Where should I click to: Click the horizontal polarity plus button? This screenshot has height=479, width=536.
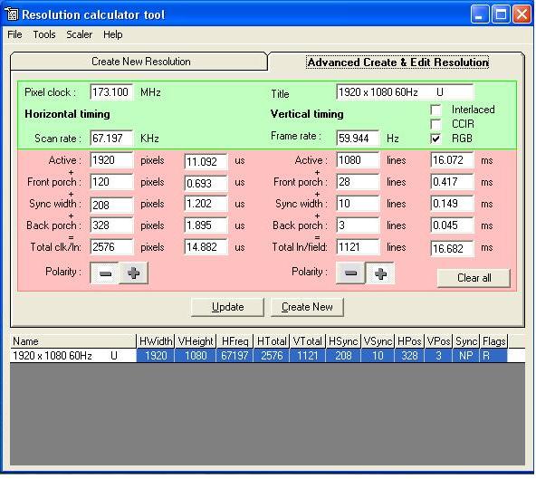point(133,273)
